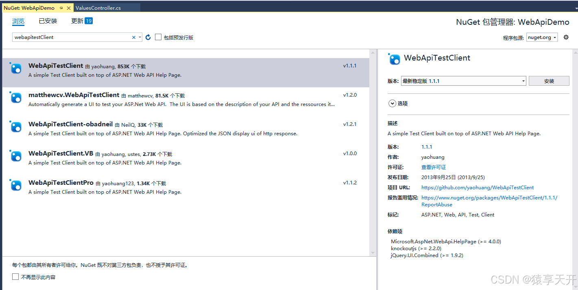
Task: Pin the NuGet: WebApiDemo tab
Action: click(x=61, y=8)
